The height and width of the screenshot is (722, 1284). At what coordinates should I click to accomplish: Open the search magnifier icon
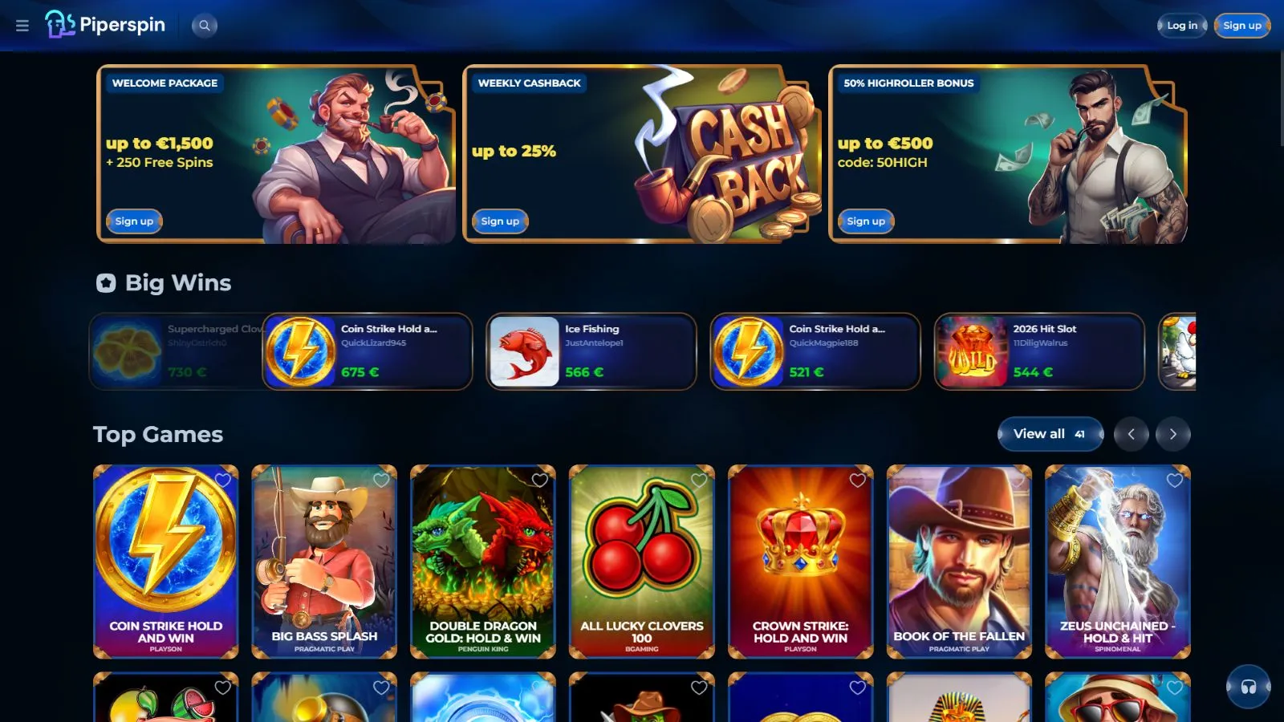pos(205,26)
